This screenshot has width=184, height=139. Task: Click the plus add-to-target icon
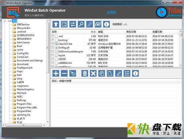(56, 73)
